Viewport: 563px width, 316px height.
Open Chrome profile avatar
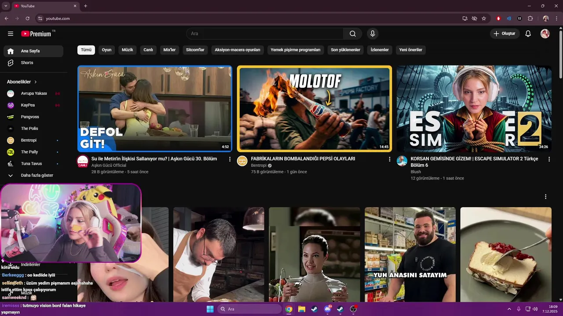point(546,18)
